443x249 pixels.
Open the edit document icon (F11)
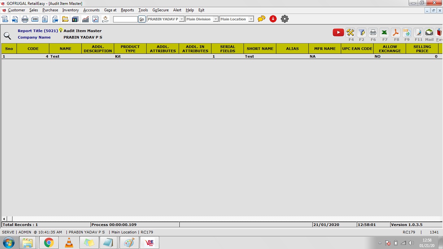[418, 32]
